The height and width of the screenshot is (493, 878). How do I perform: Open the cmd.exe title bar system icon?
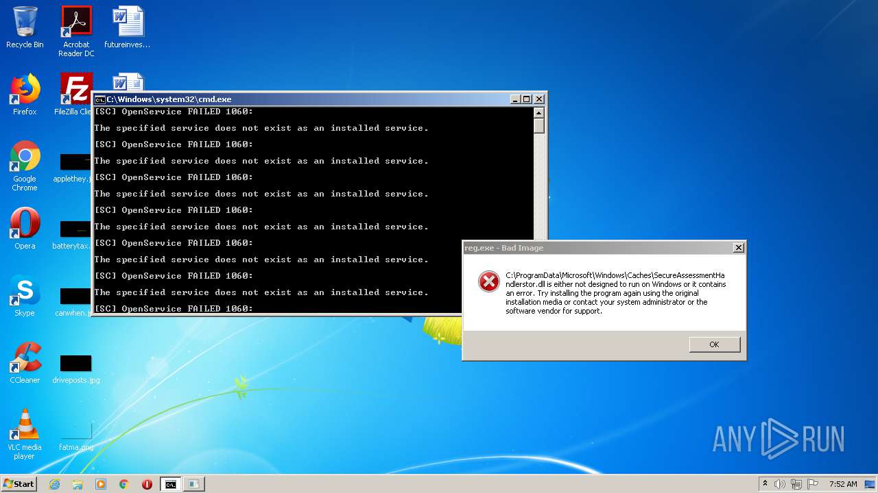pos(99,99)
